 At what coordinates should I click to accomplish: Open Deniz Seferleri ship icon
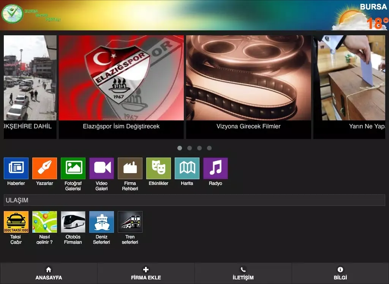[102, 222]
